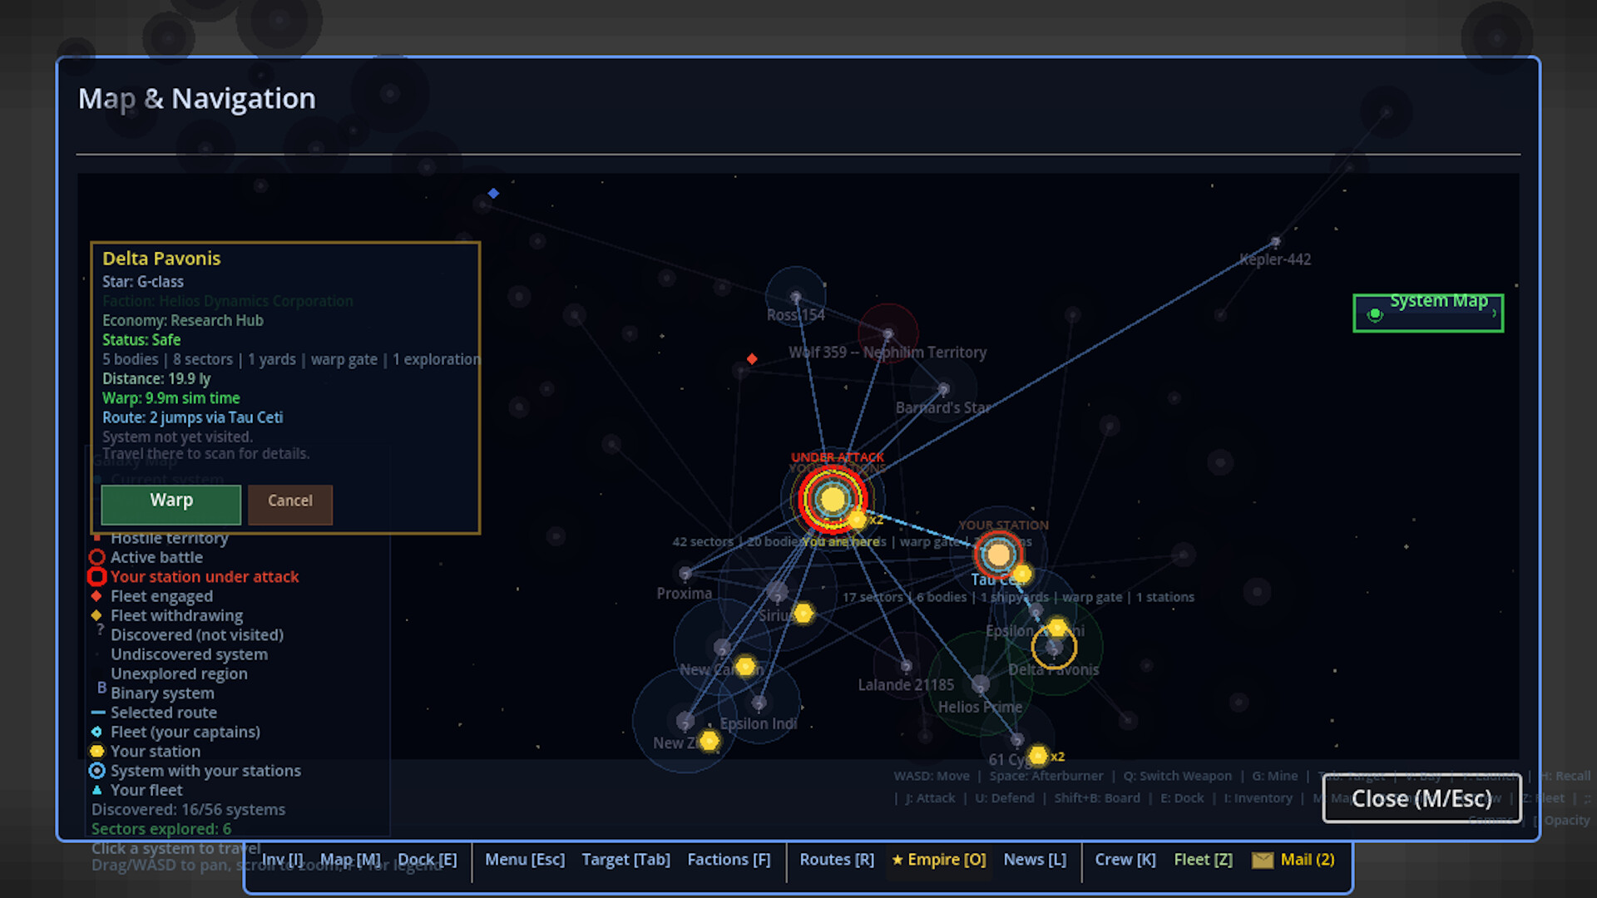
Task: Click the blue diamond marker on the map
Action: click(493, 194)
